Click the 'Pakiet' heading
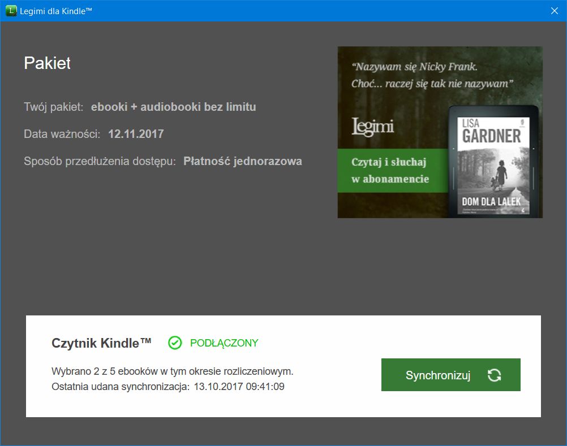The image size is (567, 446). [x=48, y=63]
